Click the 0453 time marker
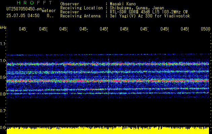Screen dimensions: 212x134 pos(63,29)
